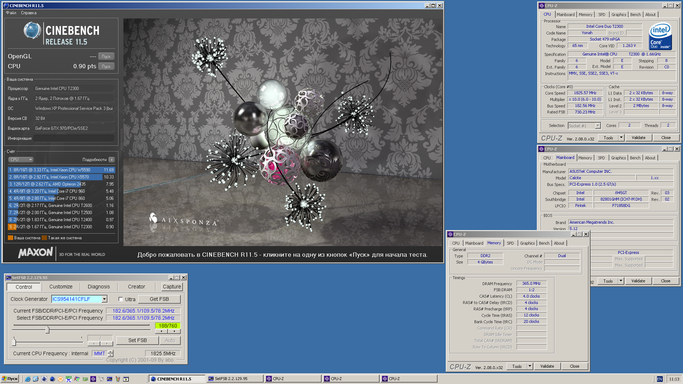The height and width of the screenshot is (384, 683).
Task: Switch to CINEBENCH R11.5 taskbar button
Action: point(177,379)
